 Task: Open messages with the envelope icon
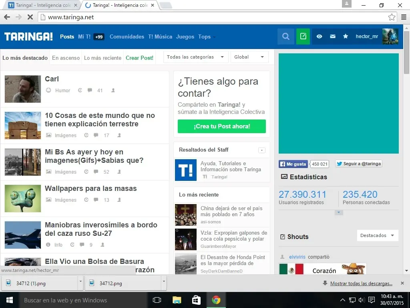pos(333,36)
